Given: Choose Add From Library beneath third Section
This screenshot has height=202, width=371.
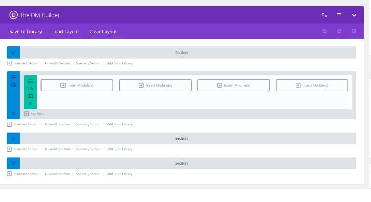Looking at the screenshot, I should point(120,149).
